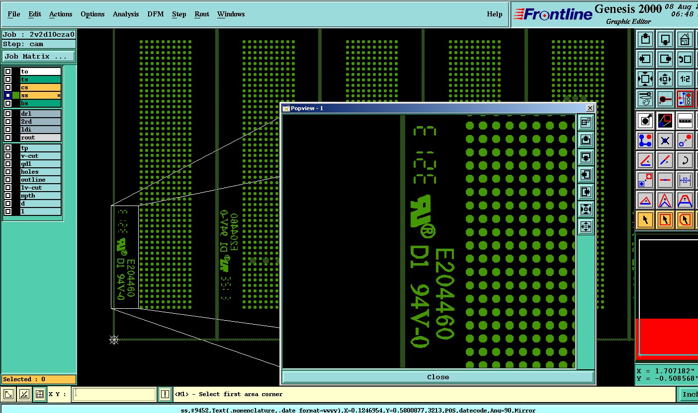Viewport: 698px width, 413px height.
Task: Select the blue square to red square copy tool
Action: click(x=645, y=180)
